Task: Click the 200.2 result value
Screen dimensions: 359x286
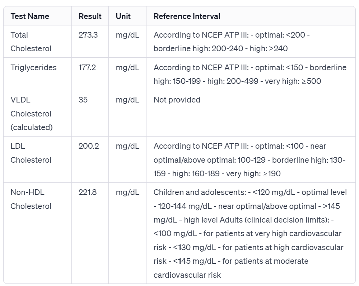Action: click(89, 146)
